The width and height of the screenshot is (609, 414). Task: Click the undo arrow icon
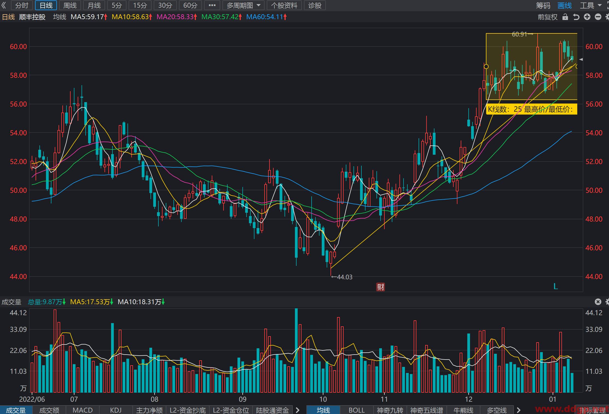click(576, 17)
